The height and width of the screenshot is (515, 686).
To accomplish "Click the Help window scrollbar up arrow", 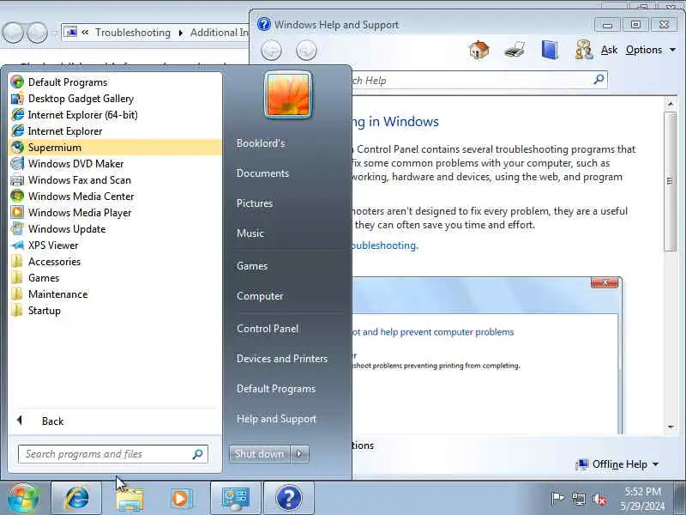I will pyautogui.click(x=671, y=104).
